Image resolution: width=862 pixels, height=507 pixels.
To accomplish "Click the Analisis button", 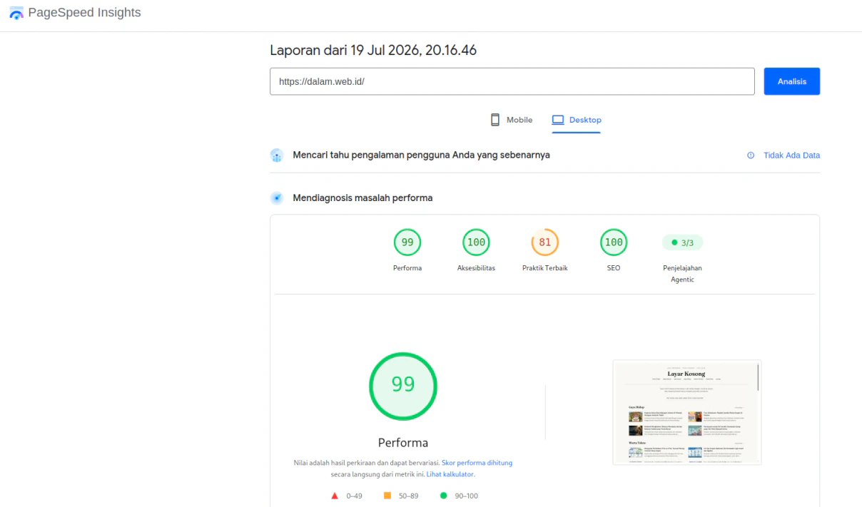I will 791,81.
